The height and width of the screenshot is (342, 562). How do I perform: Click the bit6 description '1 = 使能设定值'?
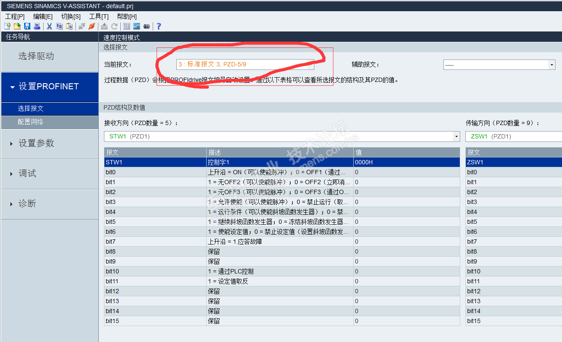pyautogui.click(x=280, y=232)
